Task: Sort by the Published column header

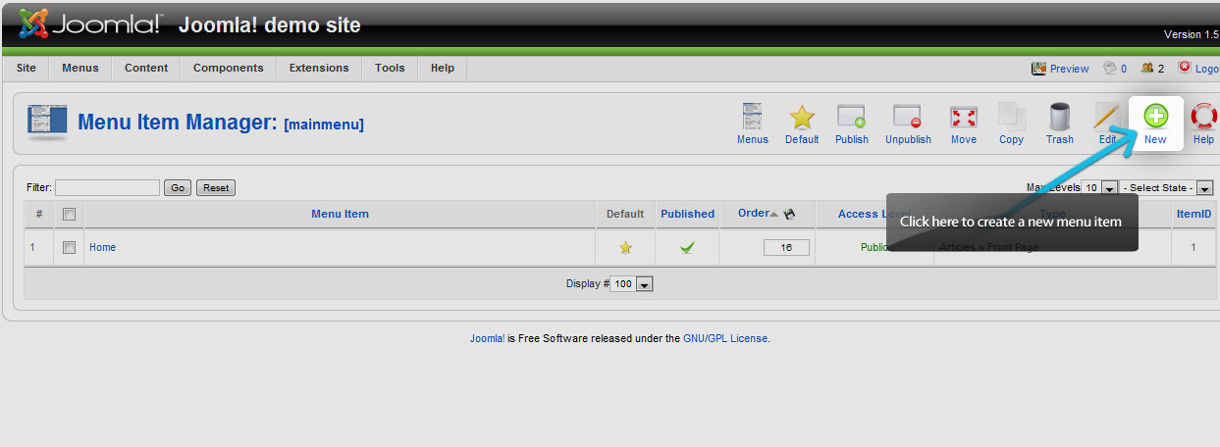Action: pos(687,214)
